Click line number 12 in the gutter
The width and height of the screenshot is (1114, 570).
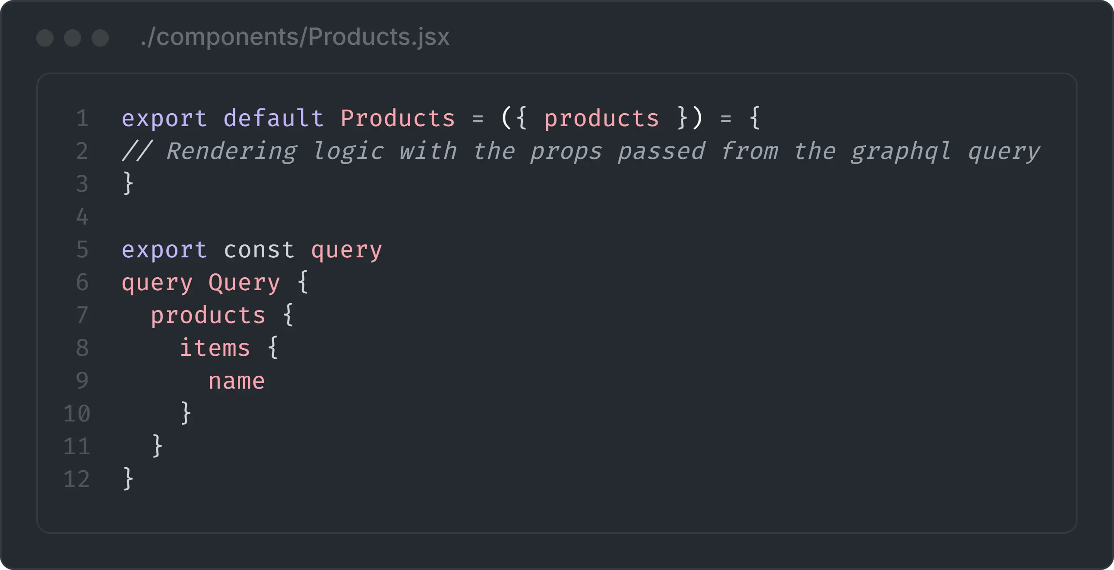click(x=77, y=479)
